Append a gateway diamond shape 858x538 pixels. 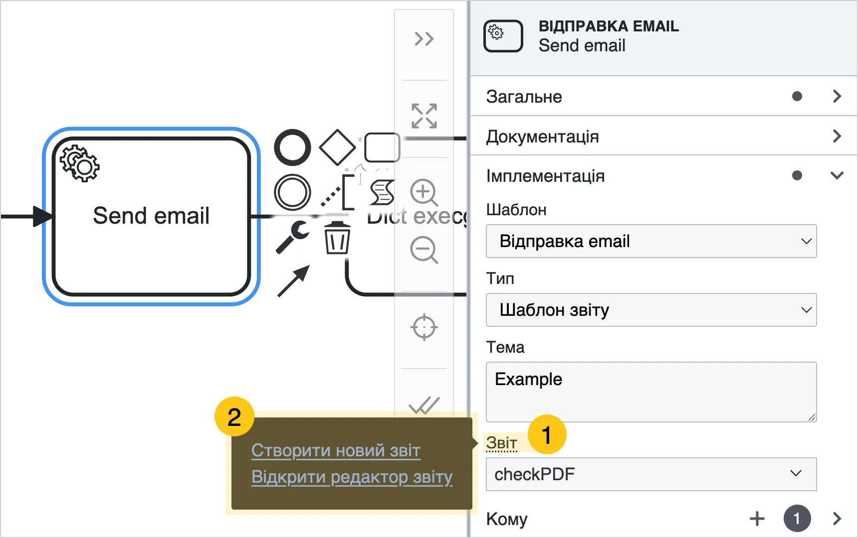[x=337, y=147]
